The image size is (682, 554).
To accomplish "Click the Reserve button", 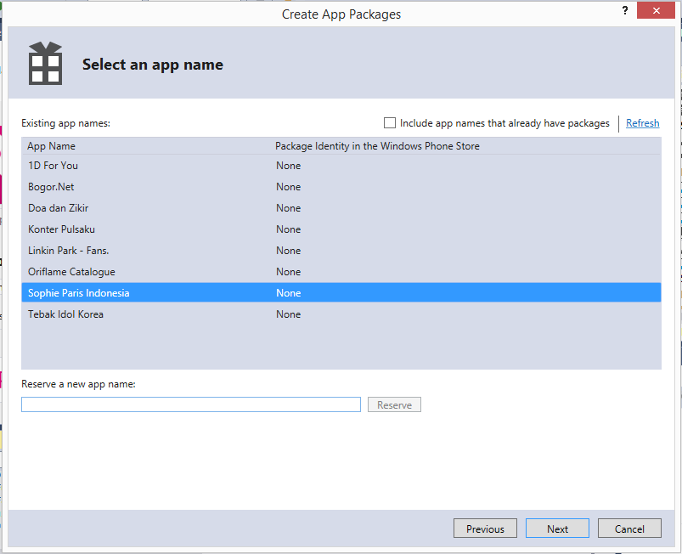I will click(394, 405).
